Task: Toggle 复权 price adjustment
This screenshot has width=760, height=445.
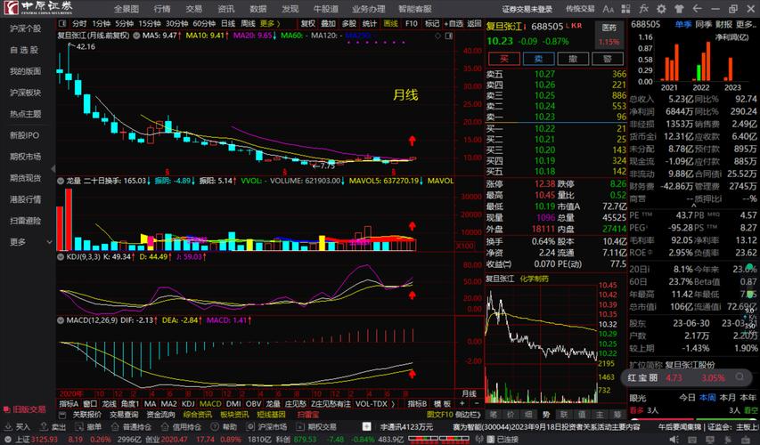Action: point(307,23)
